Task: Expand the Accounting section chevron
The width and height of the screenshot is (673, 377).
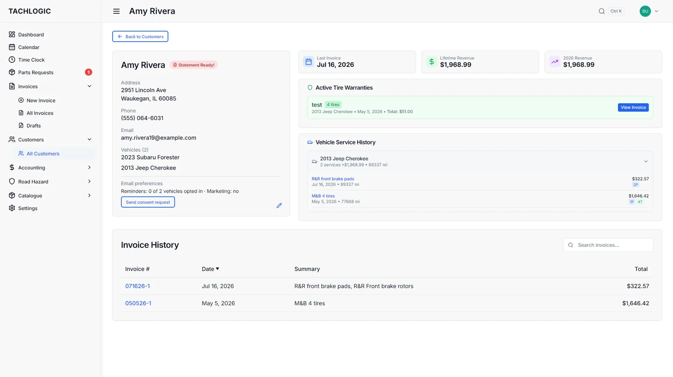Action: [89, 168]
